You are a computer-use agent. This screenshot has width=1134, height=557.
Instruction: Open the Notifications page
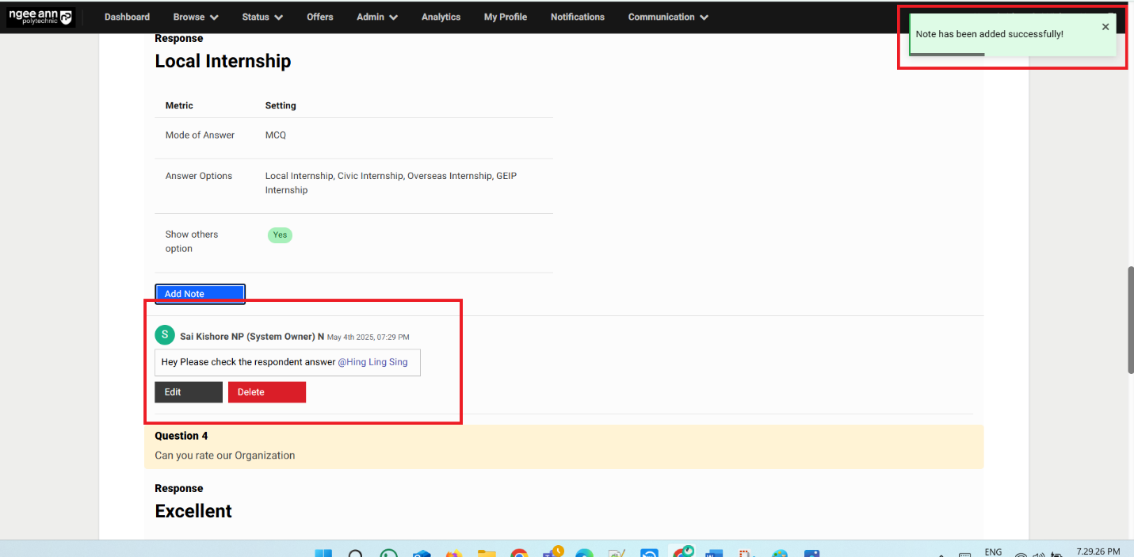[x=577, y=17]
